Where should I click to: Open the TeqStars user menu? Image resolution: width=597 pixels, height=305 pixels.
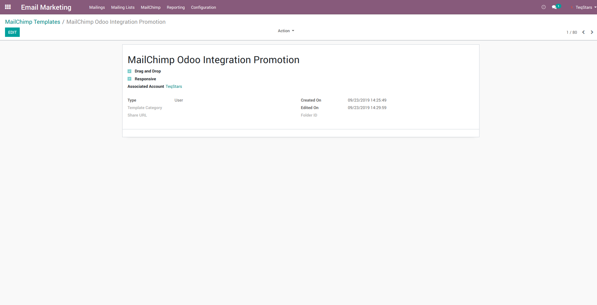(x=584, y=7)
